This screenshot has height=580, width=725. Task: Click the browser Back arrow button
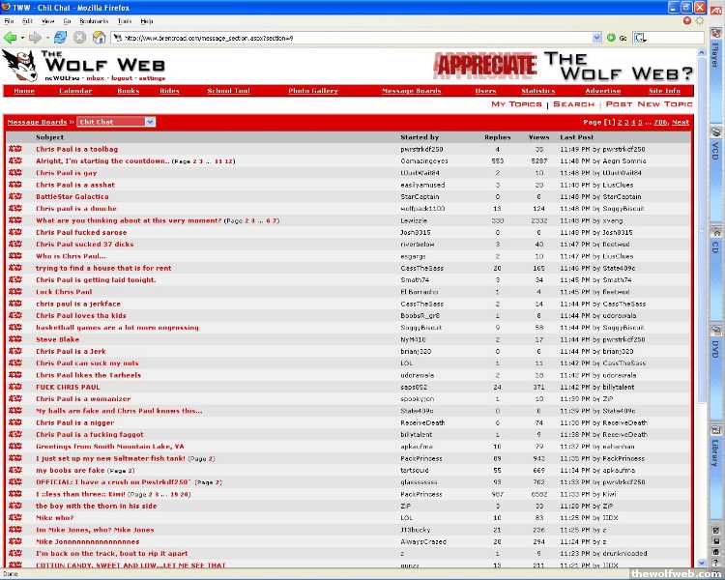click(x=11, y=38)
